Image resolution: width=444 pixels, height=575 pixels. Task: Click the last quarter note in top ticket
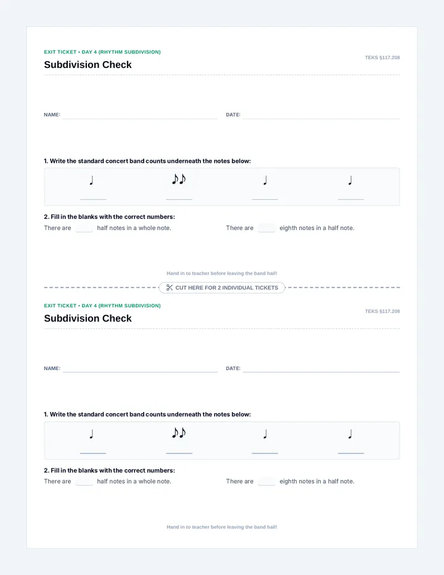[x=350, y=180]
